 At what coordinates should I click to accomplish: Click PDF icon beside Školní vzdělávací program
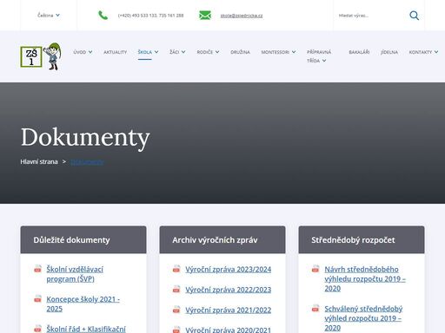[x=37, y=269]
